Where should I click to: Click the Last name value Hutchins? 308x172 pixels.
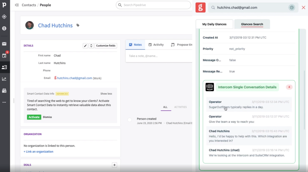[60, 63]
